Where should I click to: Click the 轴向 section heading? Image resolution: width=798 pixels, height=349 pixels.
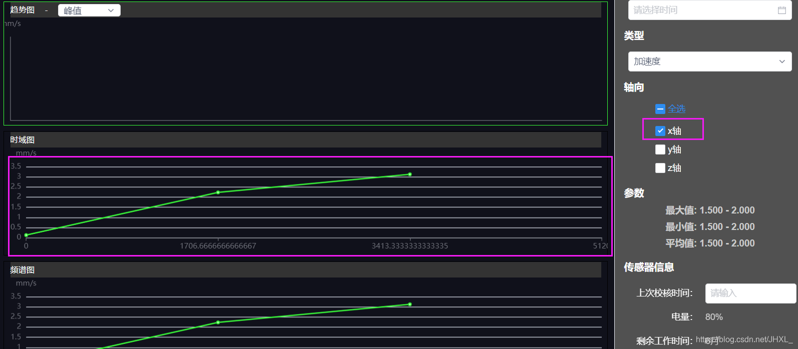634,87
